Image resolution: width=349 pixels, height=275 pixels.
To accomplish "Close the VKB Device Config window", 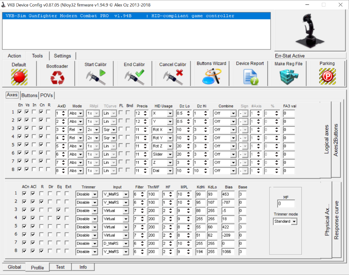I will tap(340, 5).
